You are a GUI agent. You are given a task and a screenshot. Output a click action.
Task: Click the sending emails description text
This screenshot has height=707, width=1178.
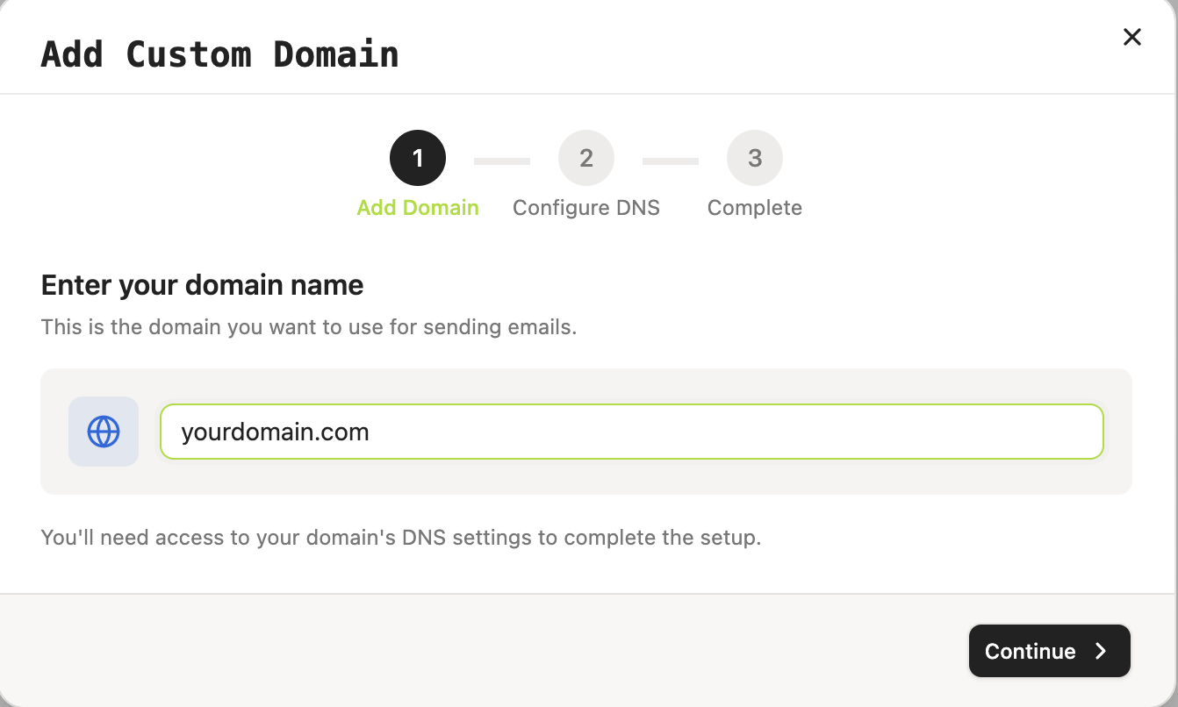point(309,328)
